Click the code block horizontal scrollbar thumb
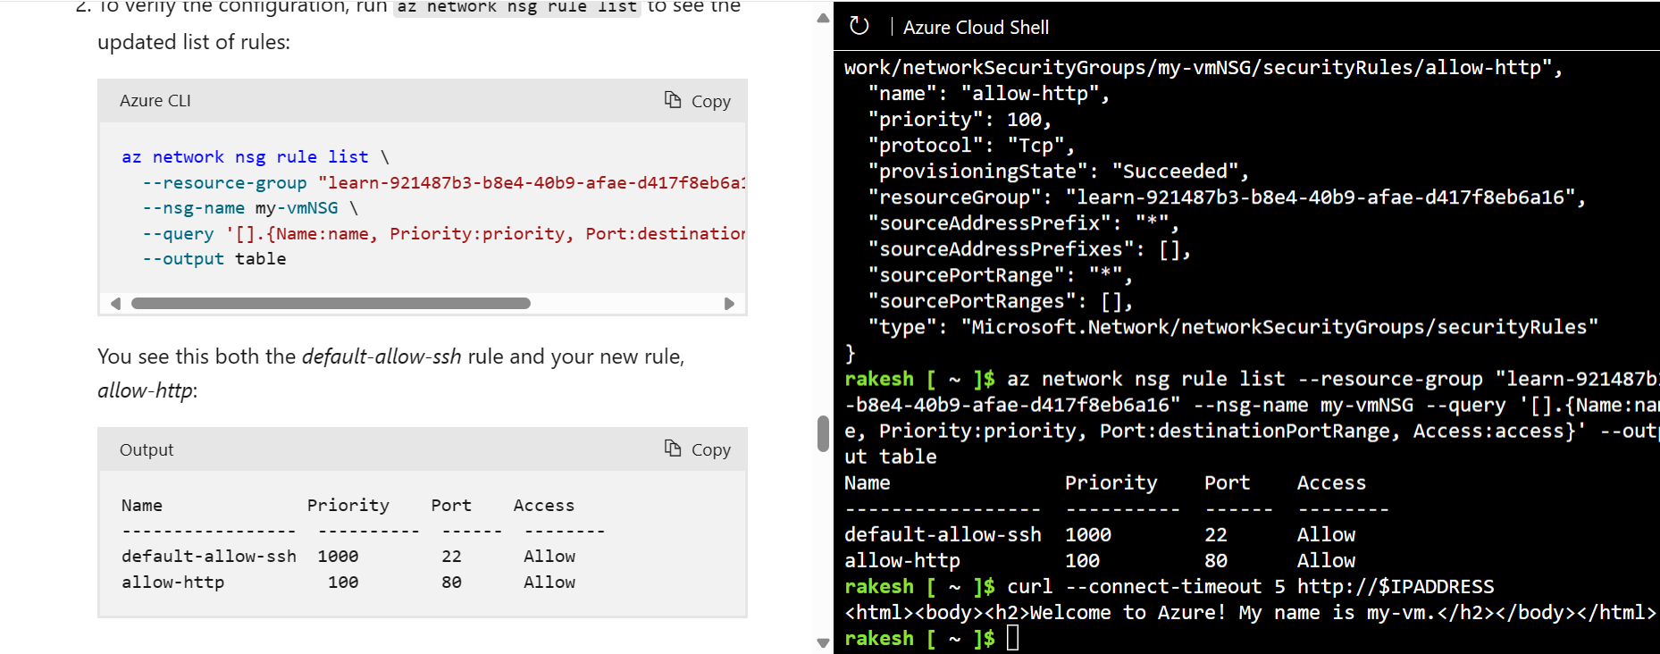 point(331,304)
